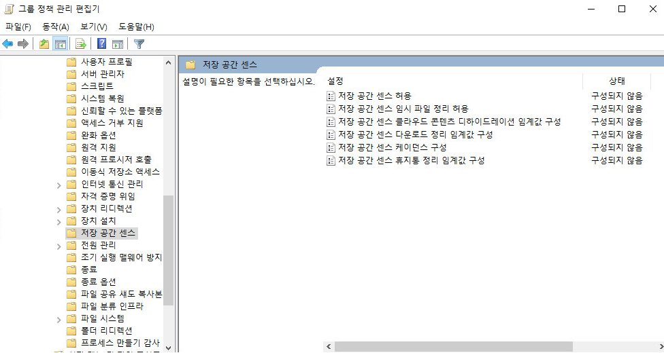Open the 파일(F) menu
This screenshot has height=353, width=664.
[18, 26]
